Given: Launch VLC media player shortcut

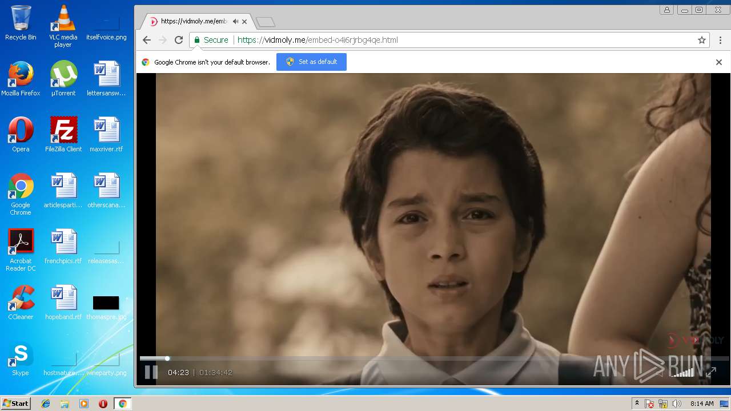Looking at the screenshot, I should (x=63, y=26).
